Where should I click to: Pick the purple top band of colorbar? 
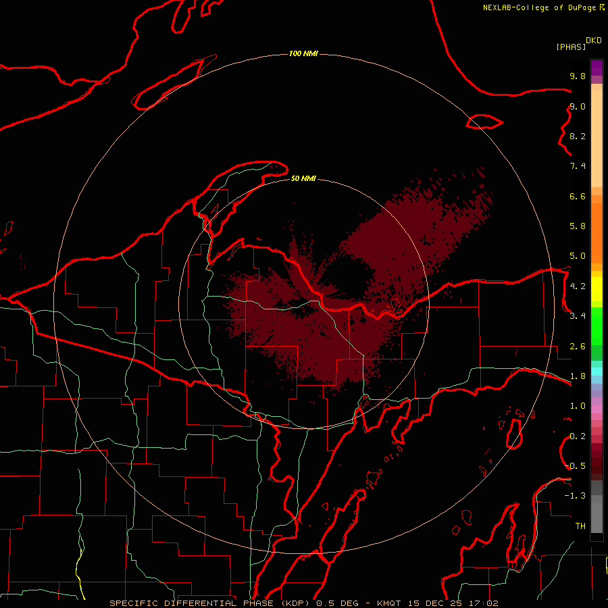[x=597, y=68]
